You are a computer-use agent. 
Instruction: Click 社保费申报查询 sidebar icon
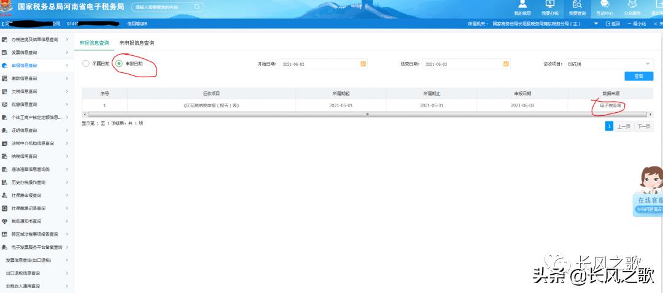(x=4, y=195)
